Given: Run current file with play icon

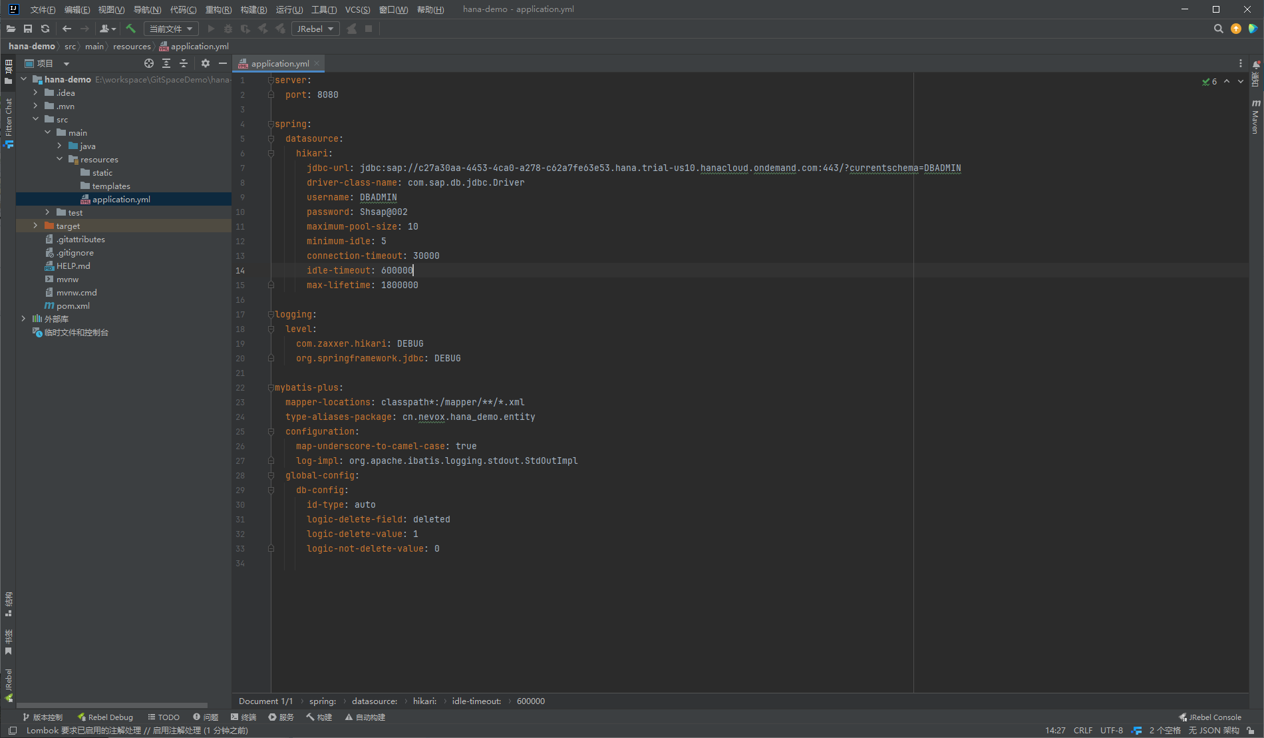Looking at the screenshot, I should click(x=212, y=29).
